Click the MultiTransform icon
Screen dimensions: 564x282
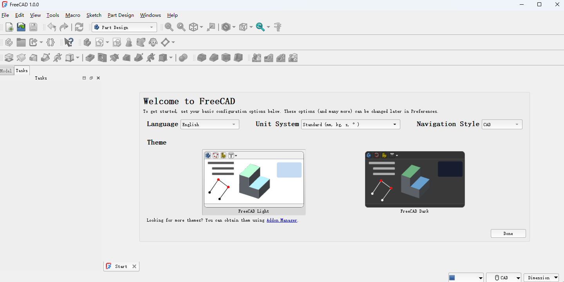293,58
